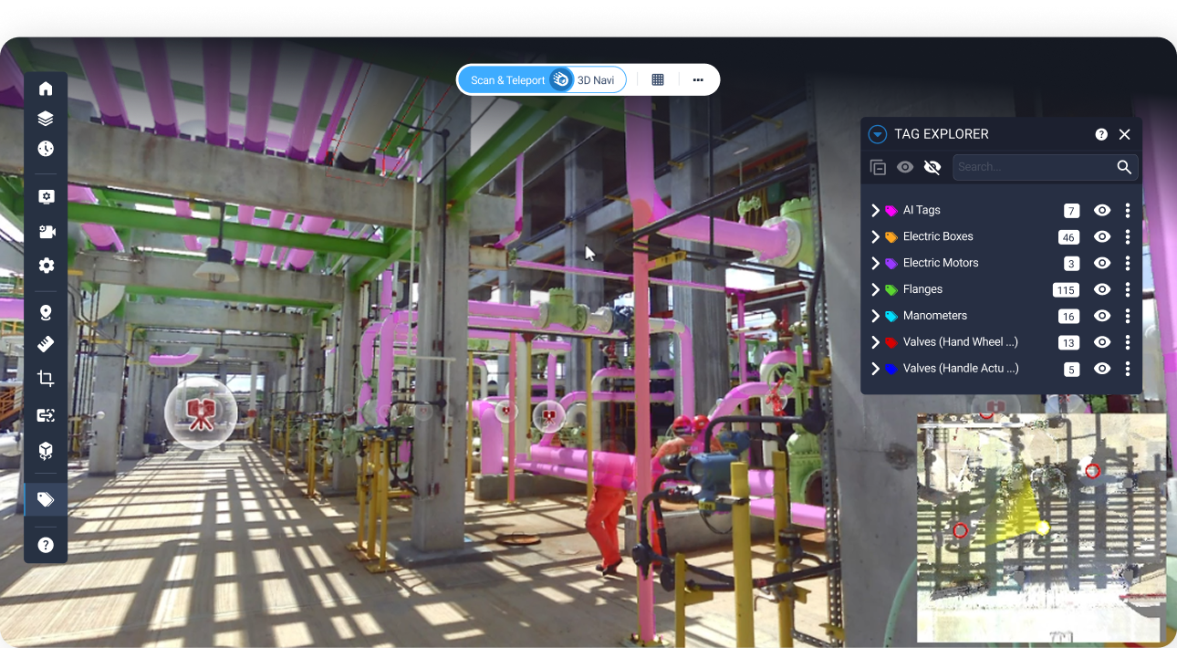Image resolution: width=1177 pixels, height=648 pixels.
Task: Open options menu for Electric Boxes
Action: click(x=1128, y=236)
